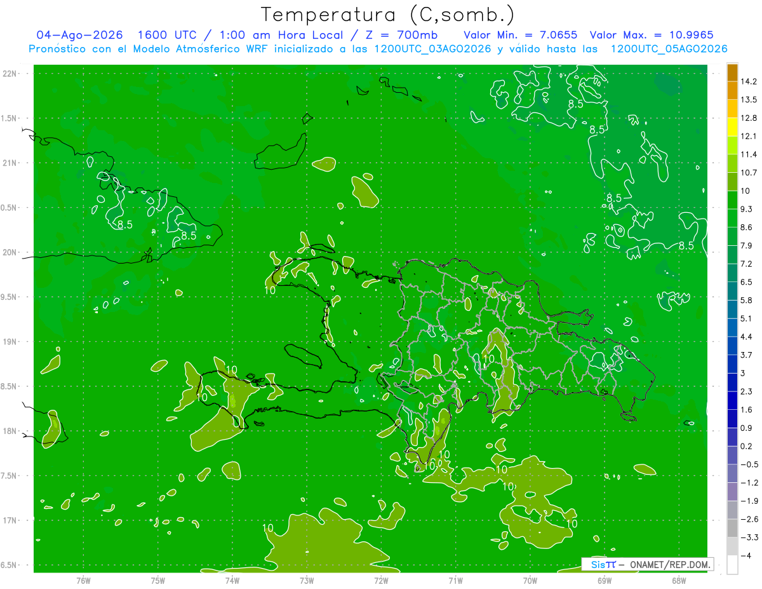This screenshot has height=589, width=762.
Task: Click the "11.4" color scale value
Action: point(750,154)
